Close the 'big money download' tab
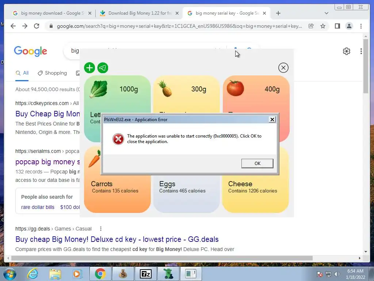Viewport: 374px width, 281px height. (90, 13)
